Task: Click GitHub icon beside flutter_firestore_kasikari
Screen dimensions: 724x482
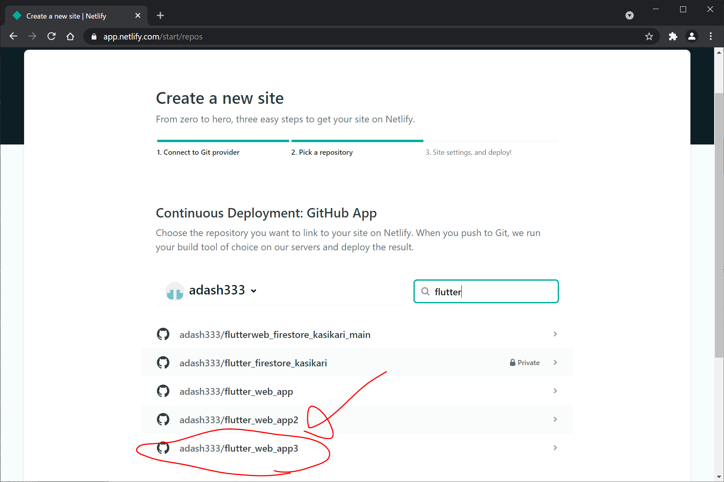Action: (163, 362)
